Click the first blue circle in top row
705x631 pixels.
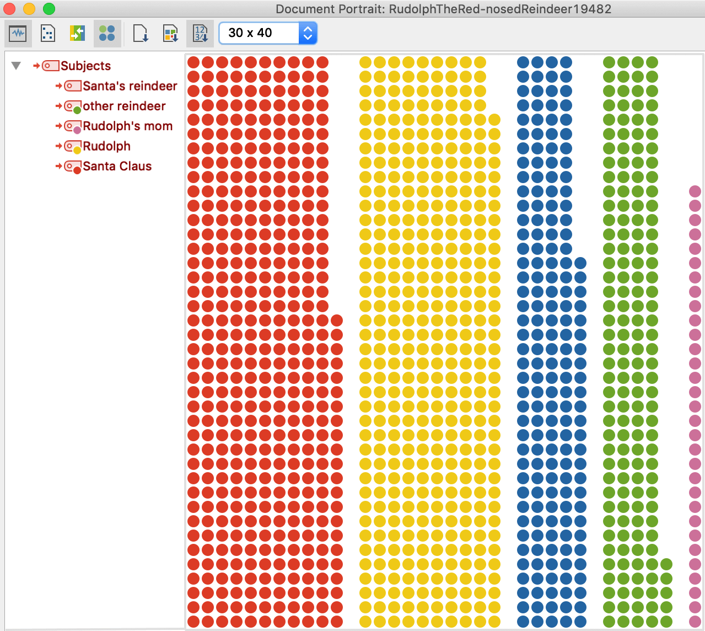pos(523,62)
